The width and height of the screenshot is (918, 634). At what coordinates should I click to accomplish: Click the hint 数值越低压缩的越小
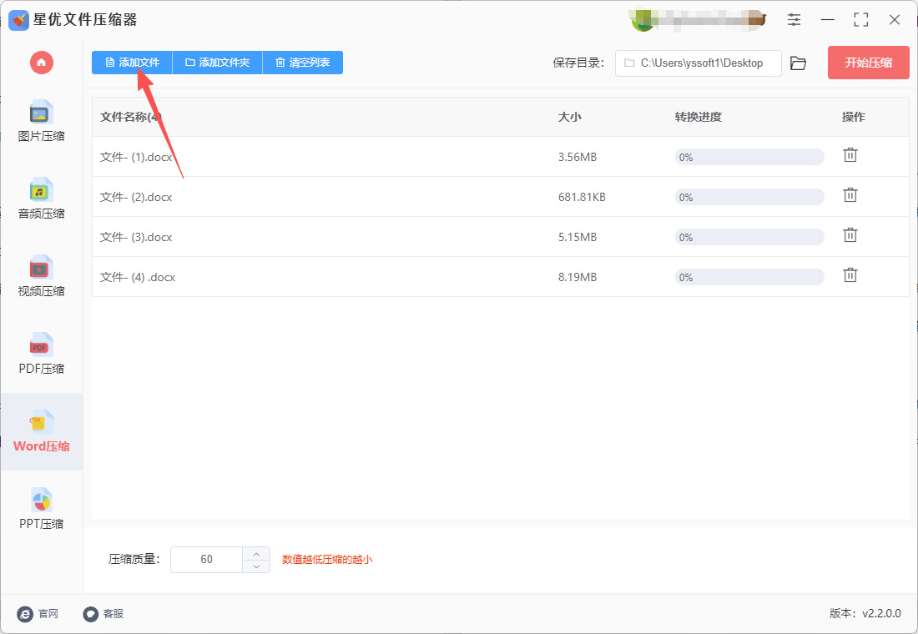(327, 560)
